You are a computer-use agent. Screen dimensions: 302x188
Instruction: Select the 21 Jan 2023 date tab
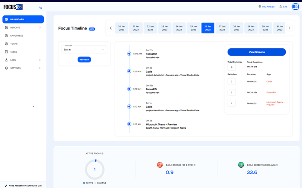136,28
